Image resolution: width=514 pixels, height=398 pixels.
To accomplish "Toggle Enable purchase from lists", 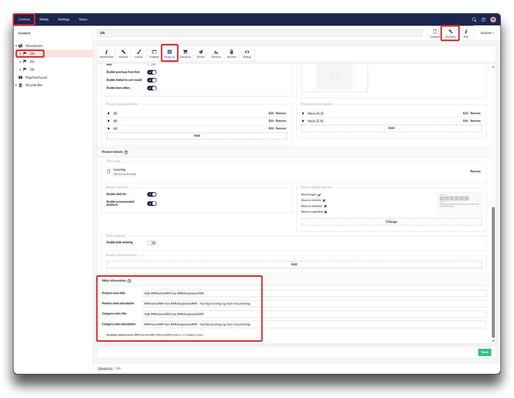I will pos(152,72).
